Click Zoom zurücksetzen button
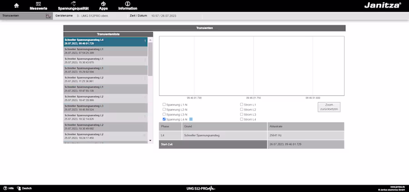 329,107
